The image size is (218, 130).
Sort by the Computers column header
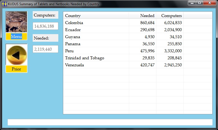click(x=170, y=15)
